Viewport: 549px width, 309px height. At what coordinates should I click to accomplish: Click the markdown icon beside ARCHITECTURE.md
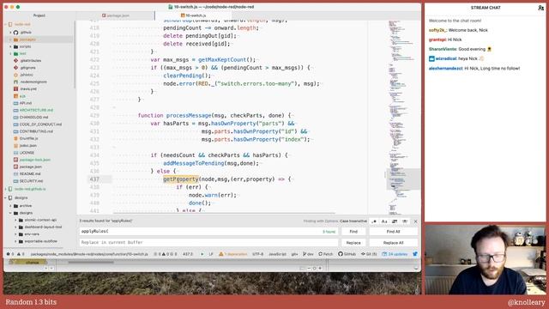[15, 110]
